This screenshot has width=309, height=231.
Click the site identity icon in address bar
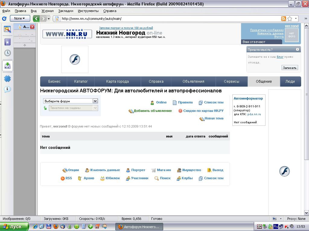(x=57, y=19)
